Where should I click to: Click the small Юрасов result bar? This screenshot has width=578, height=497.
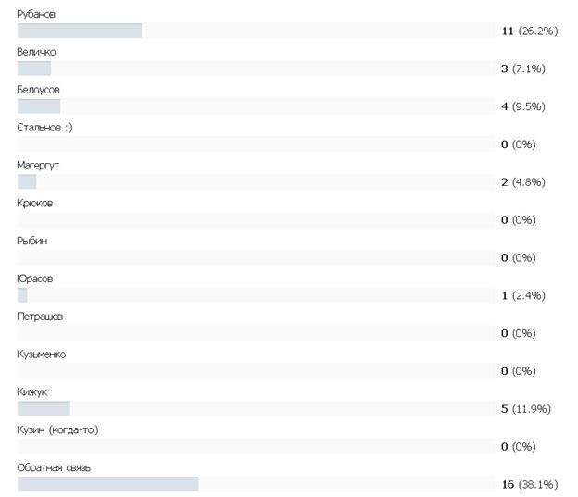tap(22, 295)
